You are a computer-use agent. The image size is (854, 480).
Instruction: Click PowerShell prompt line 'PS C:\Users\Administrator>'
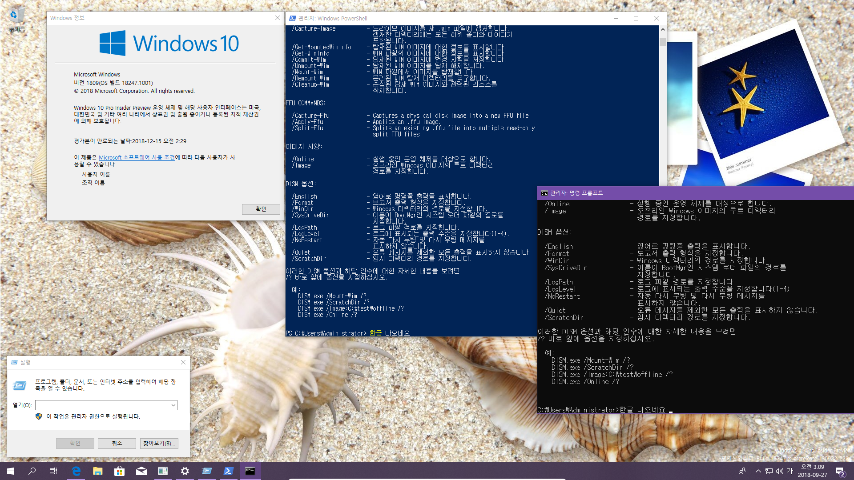pos(326,333)
